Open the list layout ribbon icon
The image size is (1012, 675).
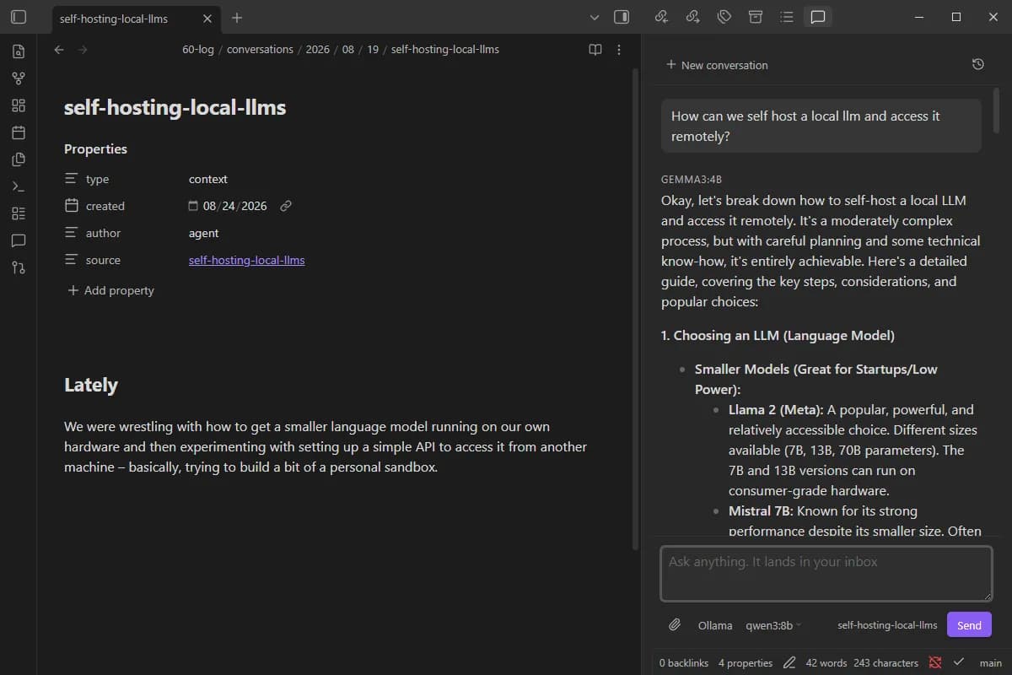[19, 213]
